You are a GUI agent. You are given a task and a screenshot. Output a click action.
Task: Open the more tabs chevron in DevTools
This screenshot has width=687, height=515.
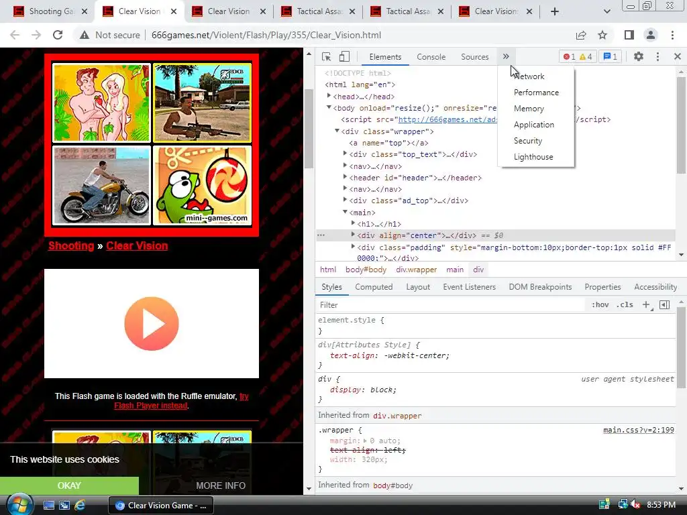[x=506, y=56]
